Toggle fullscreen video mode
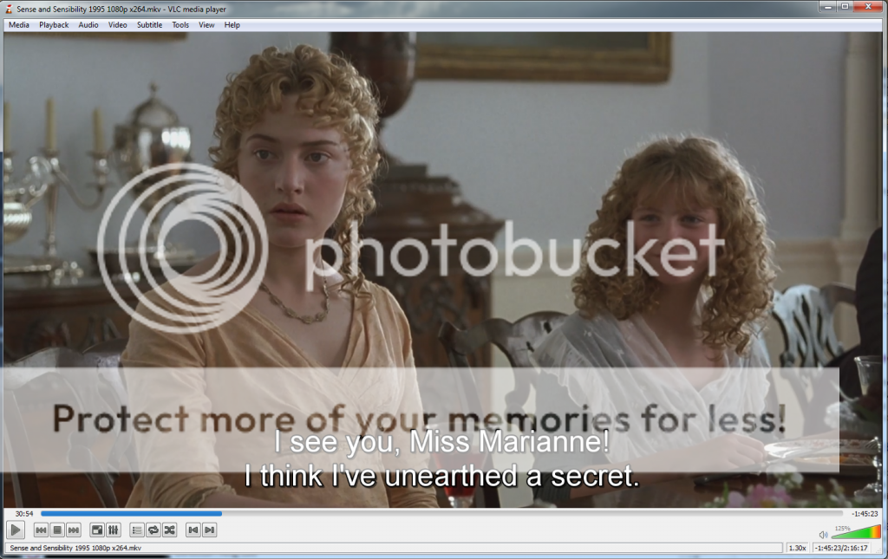This screenshot has height=559, width=888. [97, 530]
